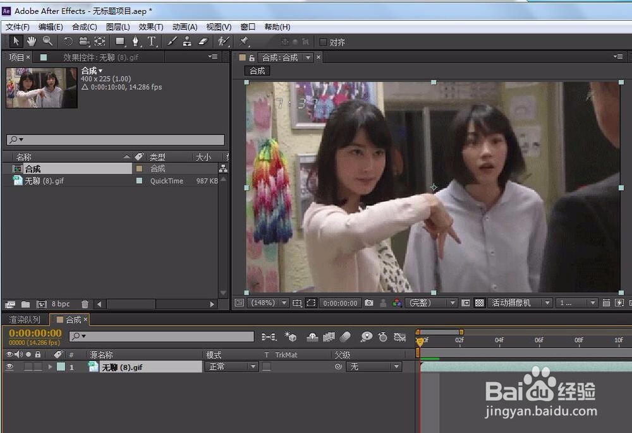Click the current time indicator in timeline
This screenshot has width=632, height=433.
[420, 341]
